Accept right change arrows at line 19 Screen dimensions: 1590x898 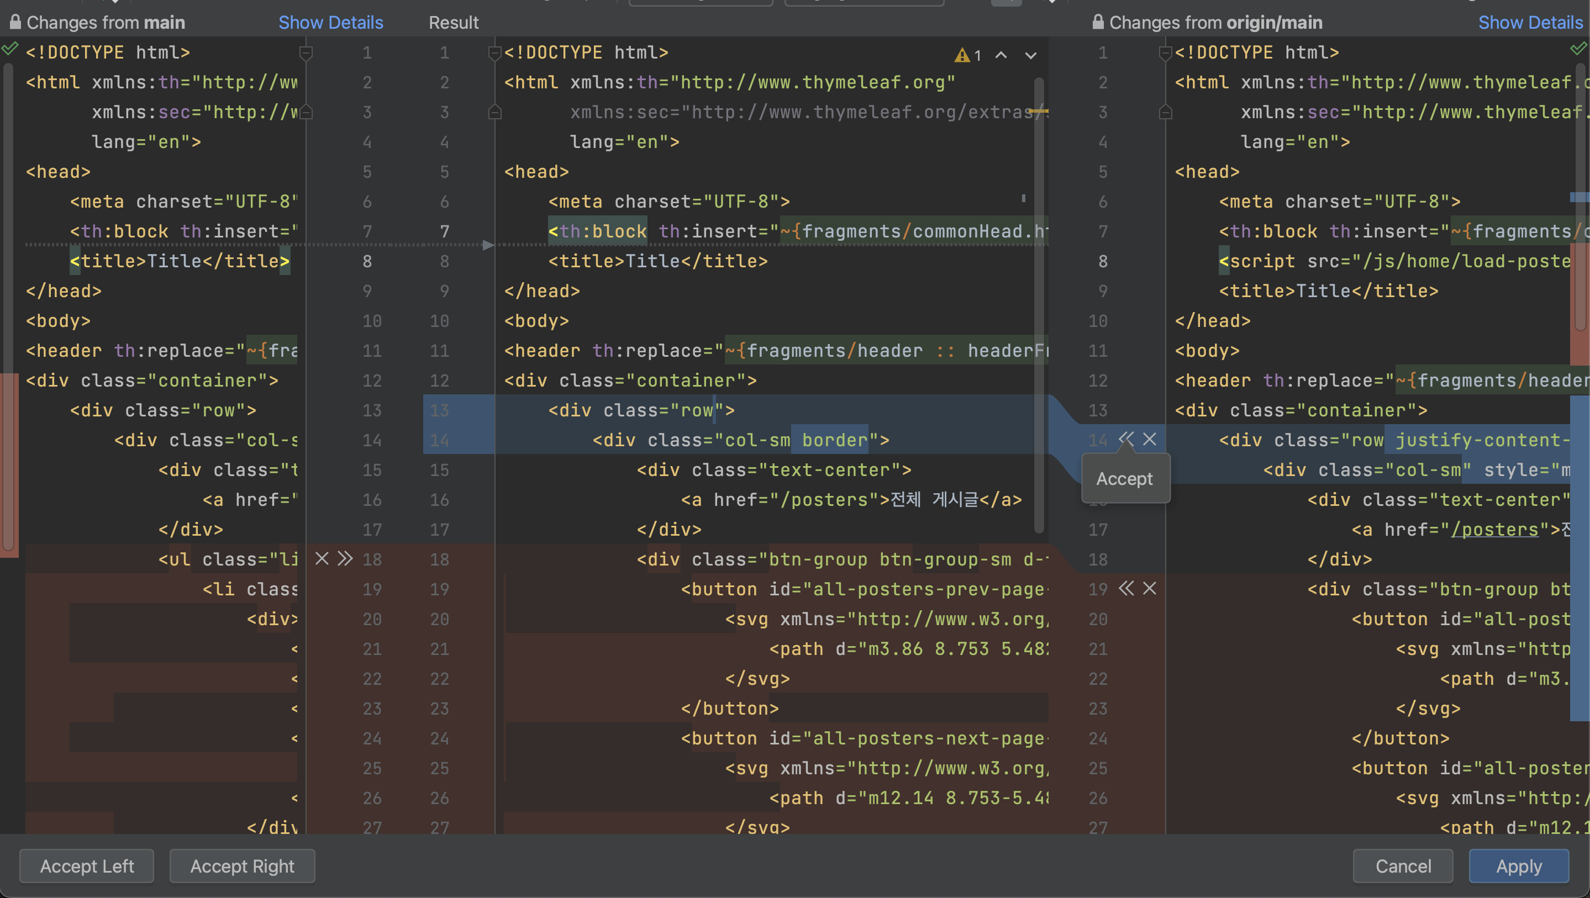click(1126, 588)
